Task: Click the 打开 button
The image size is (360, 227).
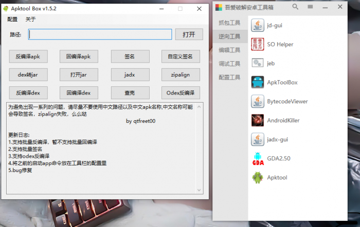Action: click(x=189, y=34)
